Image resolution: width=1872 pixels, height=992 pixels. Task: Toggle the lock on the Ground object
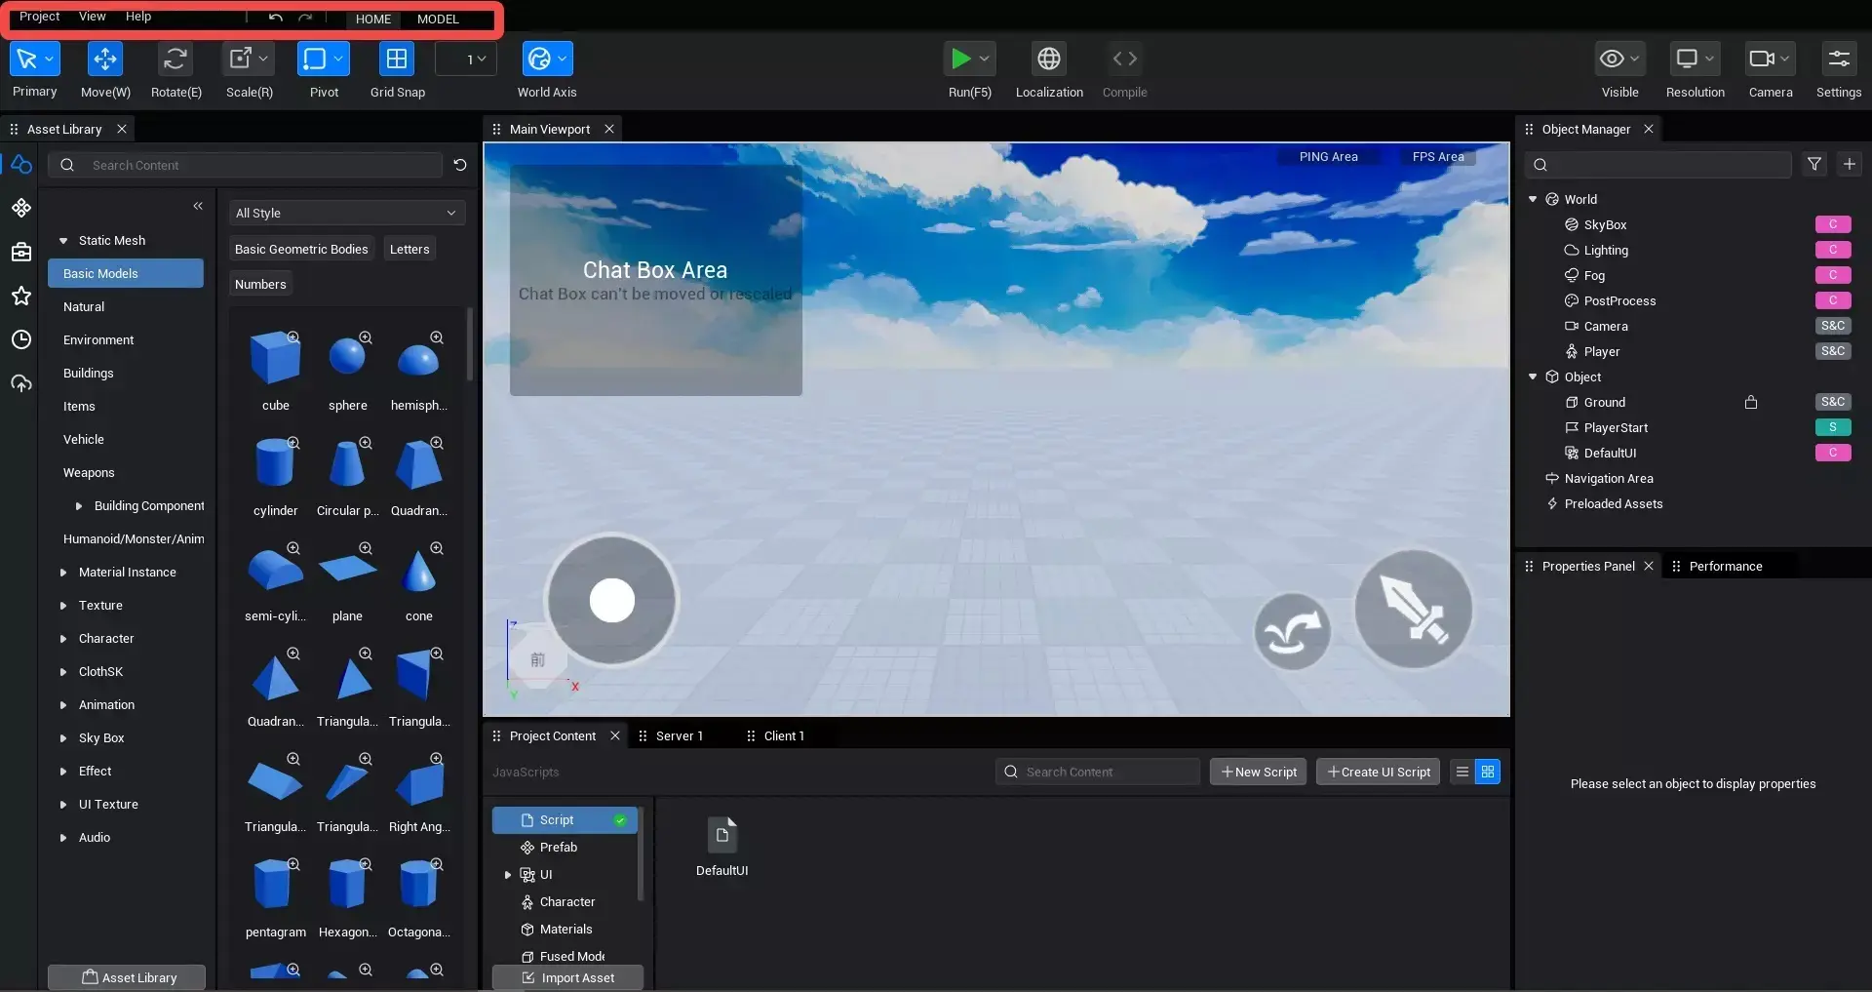[1751, 402]
